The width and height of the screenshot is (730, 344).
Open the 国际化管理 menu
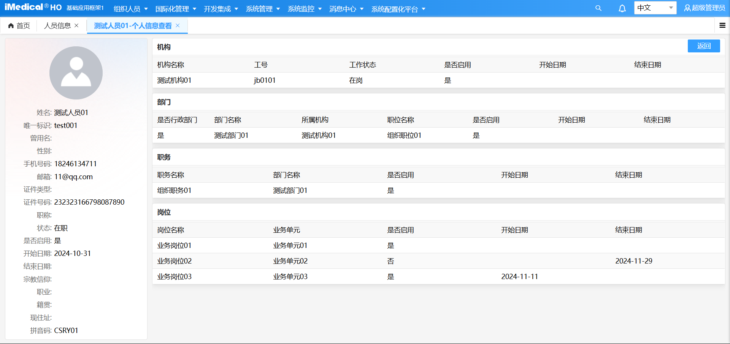tap(176, 9)
